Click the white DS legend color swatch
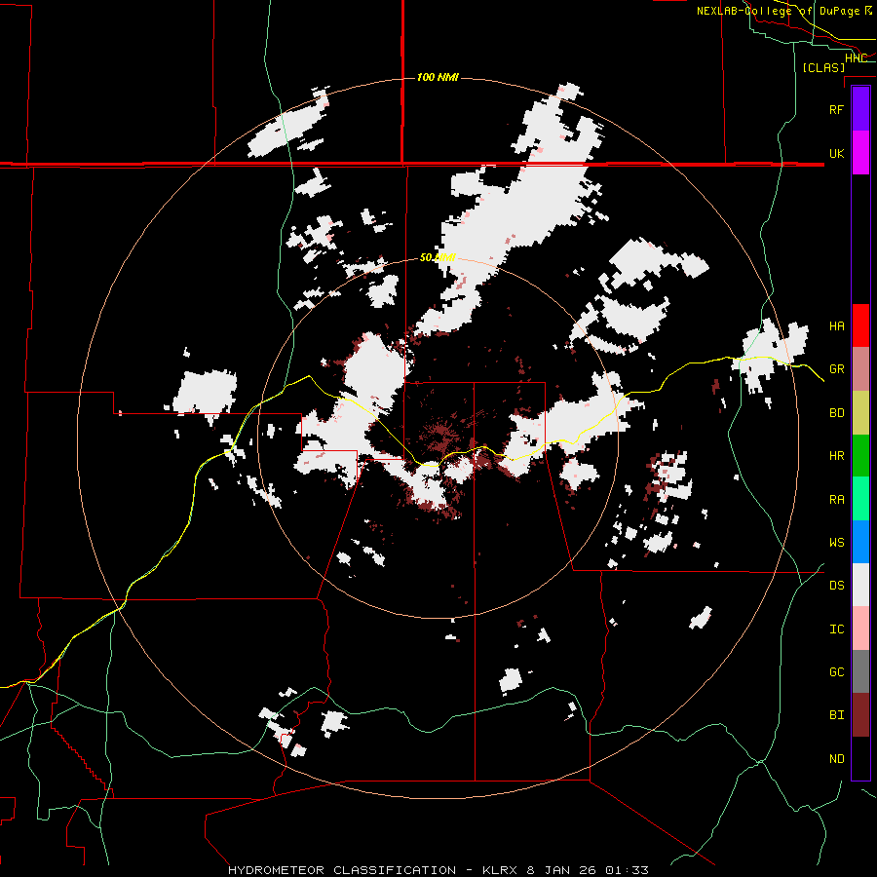This screenshot has height=877, width=877. pyautogui.click(x=860, y=585)
